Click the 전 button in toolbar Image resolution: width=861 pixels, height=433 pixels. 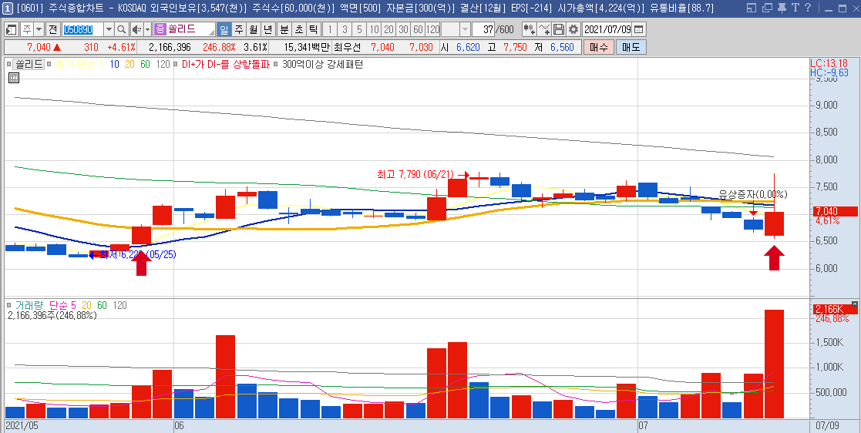click(x=52, y=29)
